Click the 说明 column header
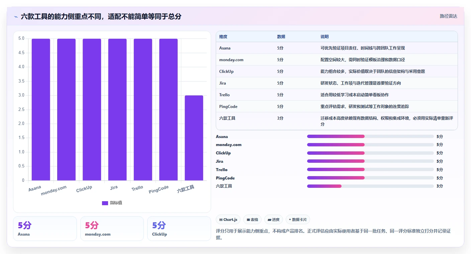The width and height of the screenshot is (471, 254). (x=324, y=37)
